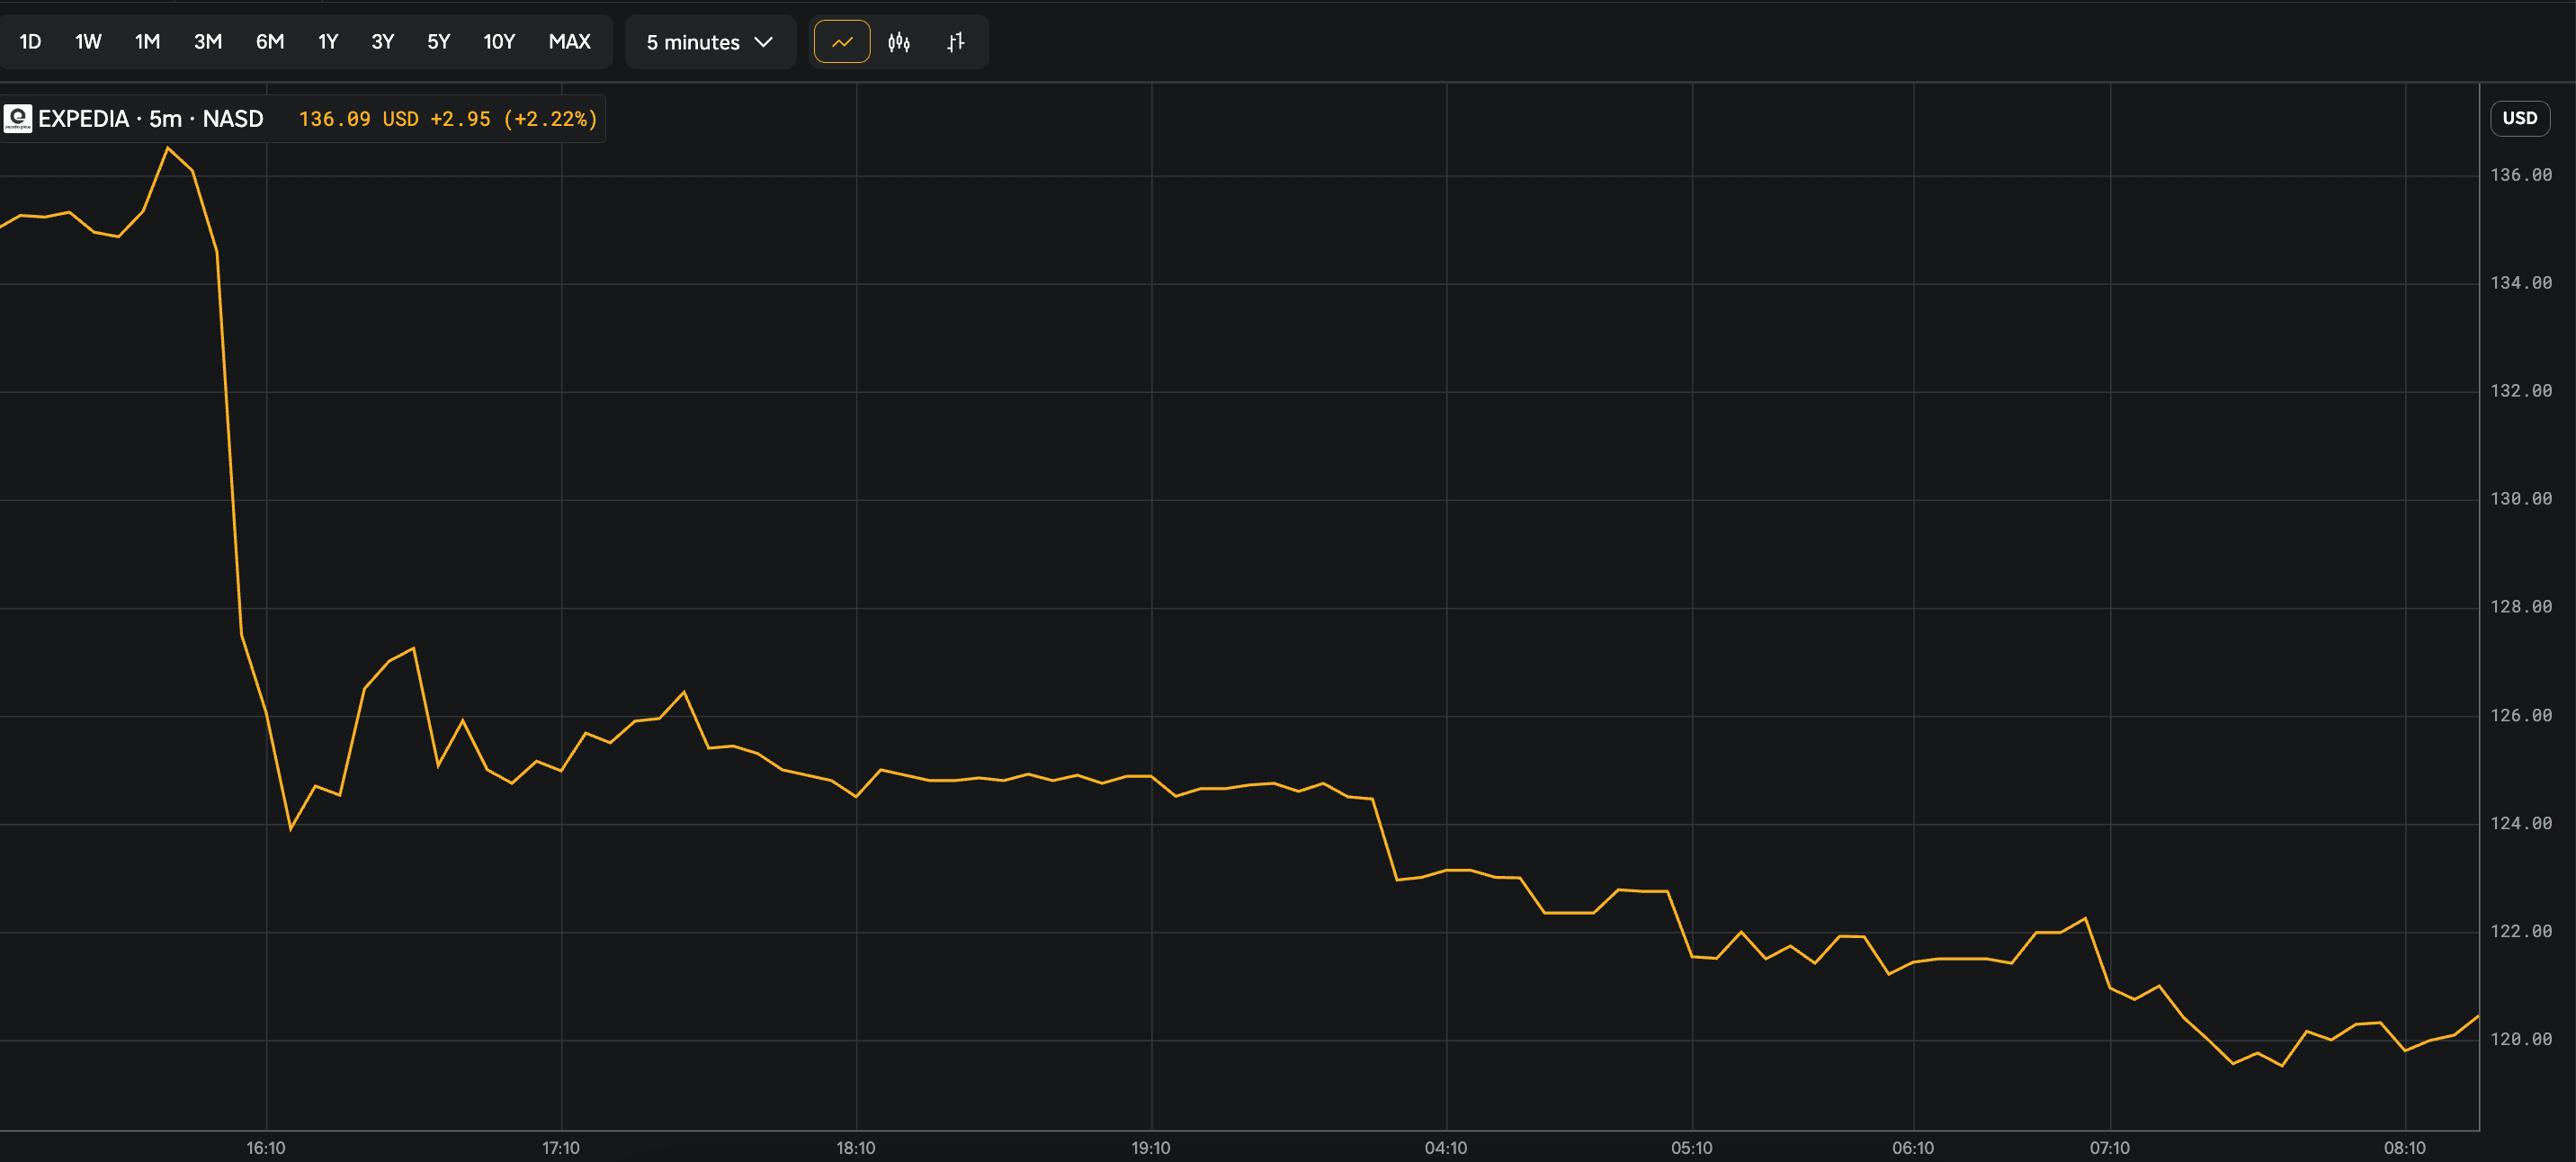Click the 19:10 time axis label
This screenshot has height=1162, width=2576.
coord(1151,1148)
